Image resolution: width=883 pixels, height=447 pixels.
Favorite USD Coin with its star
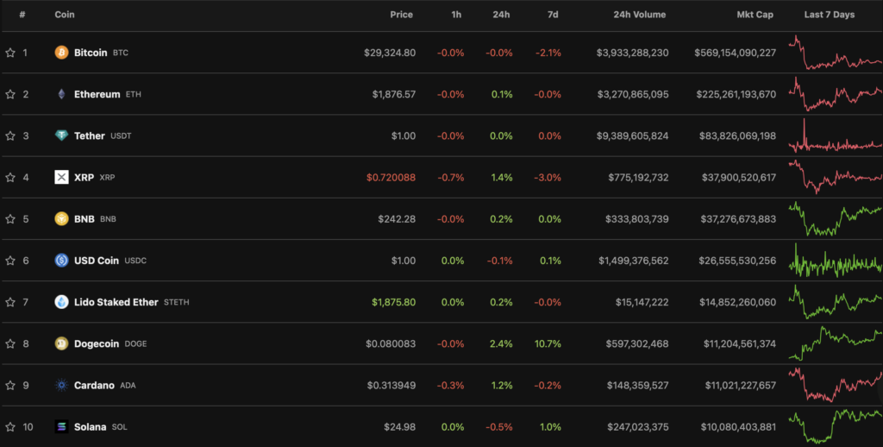(10, 261)
